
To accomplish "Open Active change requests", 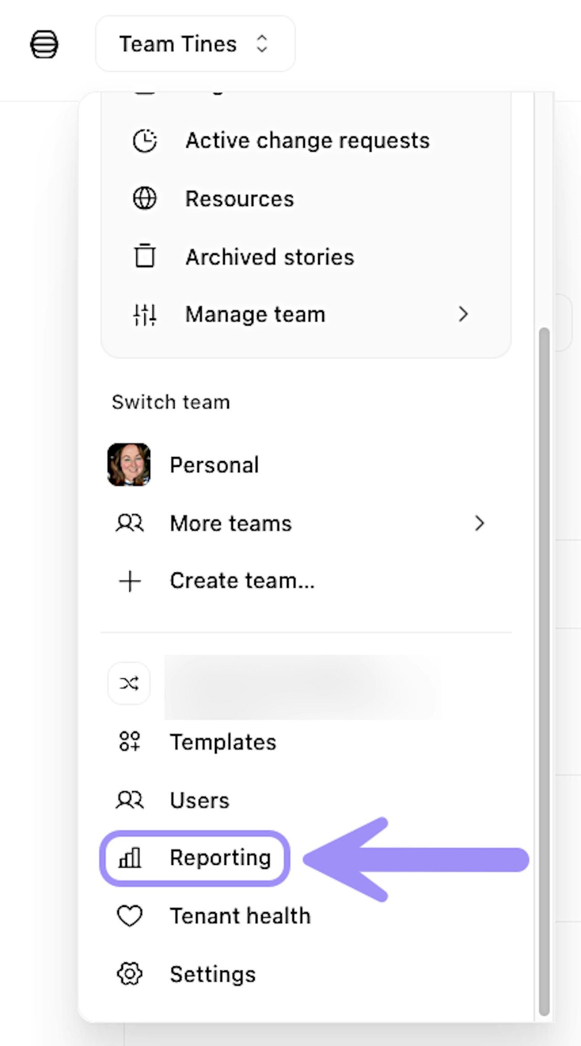I will tap(307, 141).
